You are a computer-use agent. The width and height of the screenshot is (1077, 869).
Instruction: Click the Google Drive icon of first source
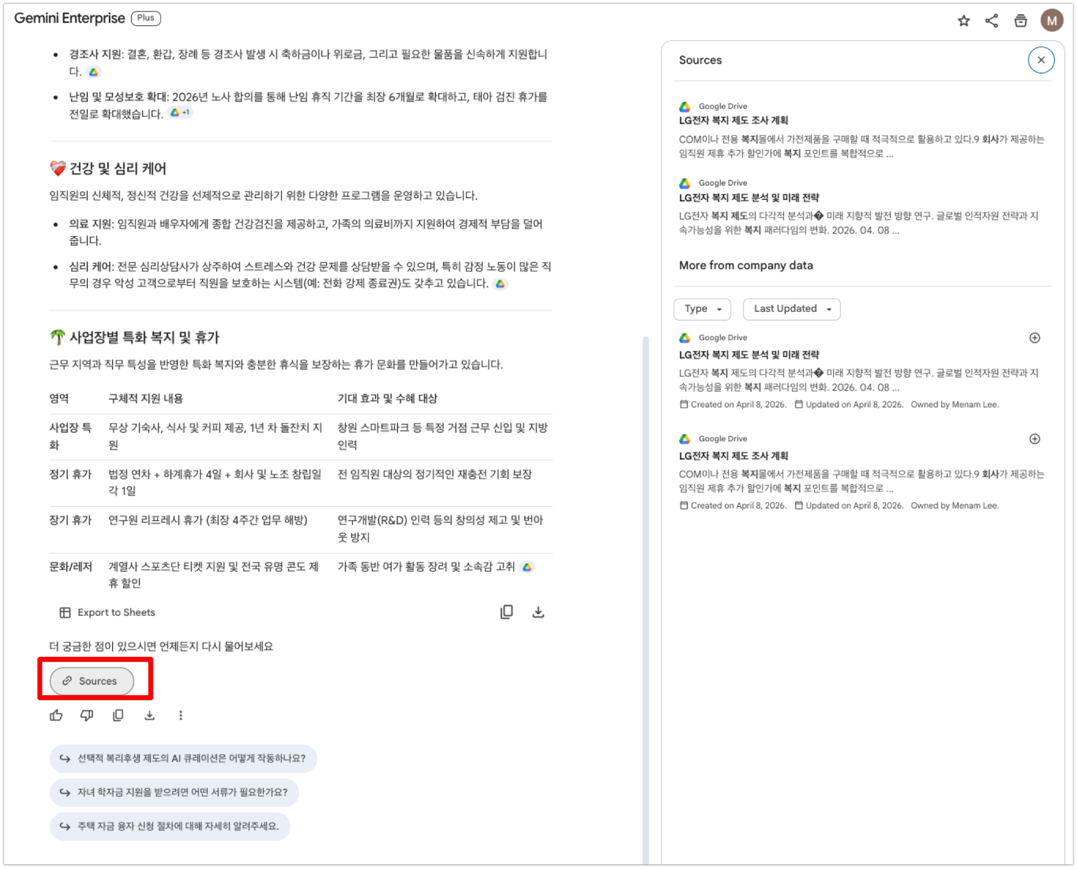(684, 107)
